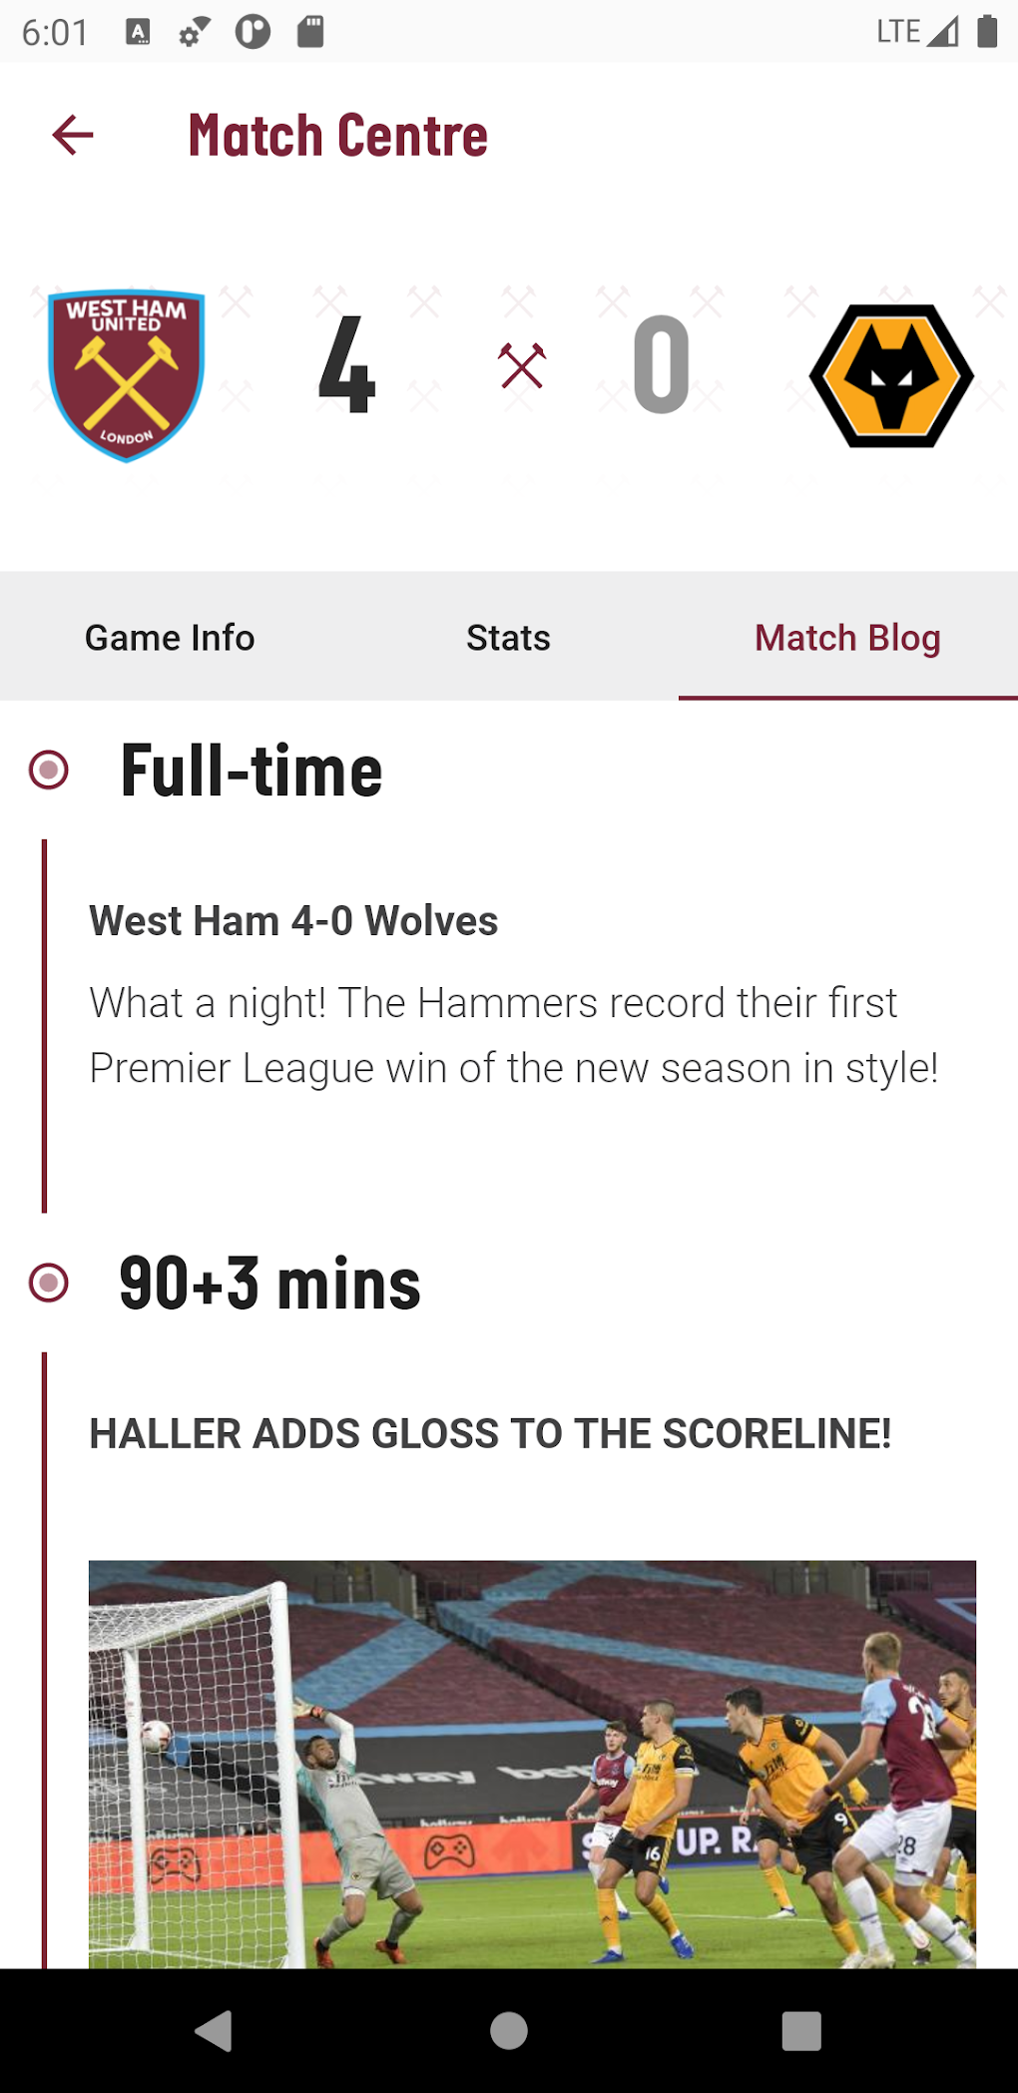
Task: Select the 90+3 mins timeline marker circle
Action: point(49,1283)
